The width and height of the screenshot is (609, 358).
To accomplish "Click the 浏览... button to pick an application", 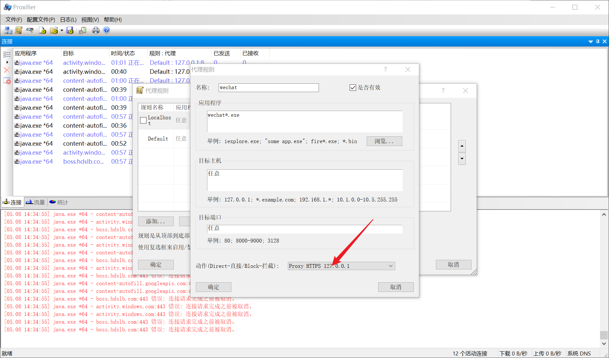I will (x=384, y=141).
